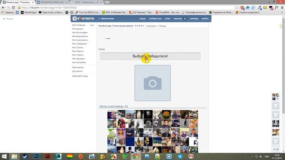This screenshot has width=285, height=160.
Task: Click the Назад link above the button
Action: click(102, 49)
